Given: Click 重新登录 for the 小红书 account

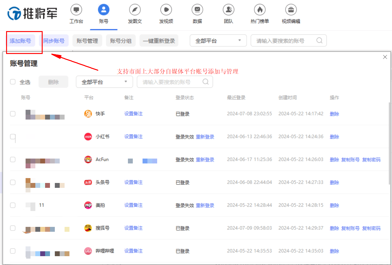Looking at the screenshot, I should 205,137.
